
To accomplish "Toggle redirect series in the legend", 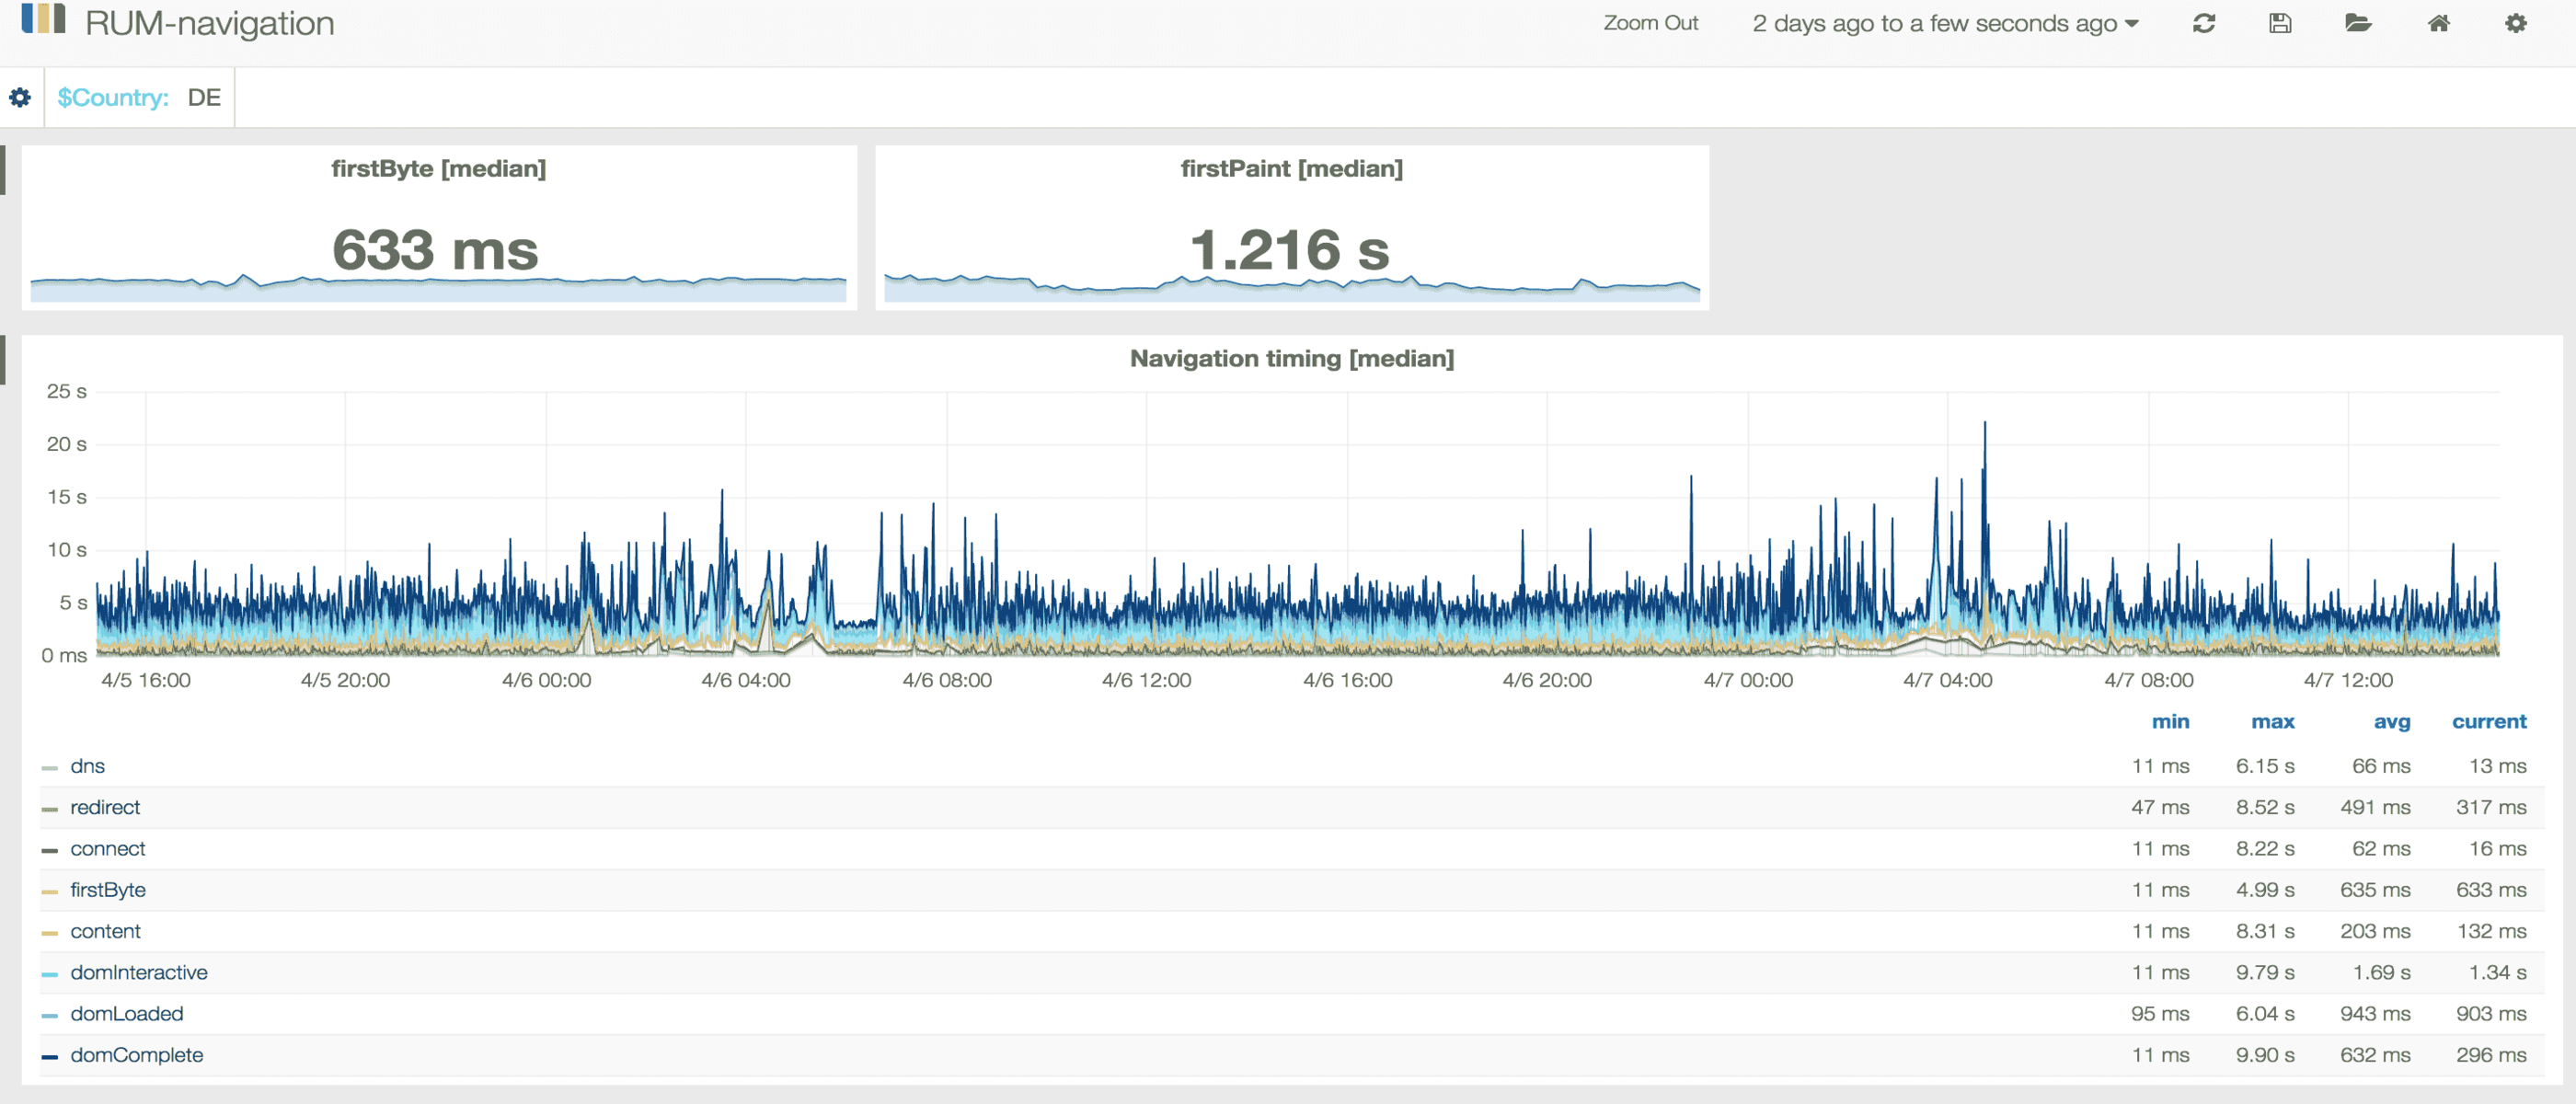I will click(105, 807).
